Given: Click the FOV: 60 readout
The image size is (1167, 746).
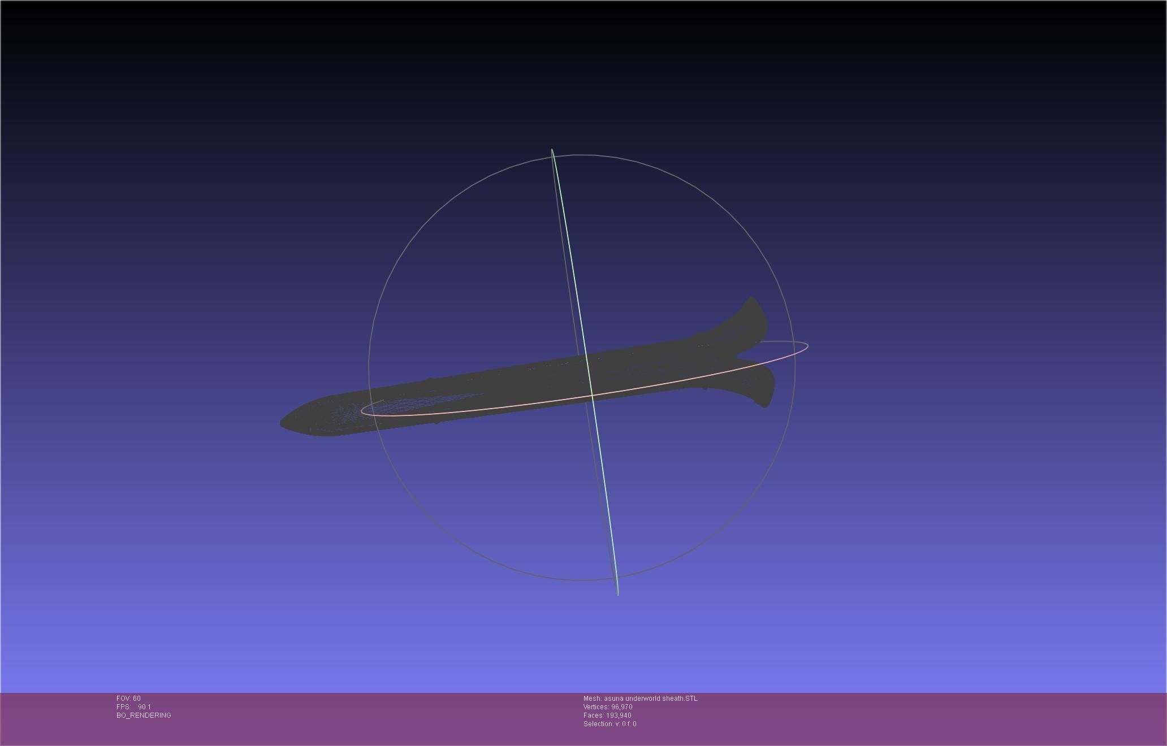Looking at the screenshot, I should point(128,699).
